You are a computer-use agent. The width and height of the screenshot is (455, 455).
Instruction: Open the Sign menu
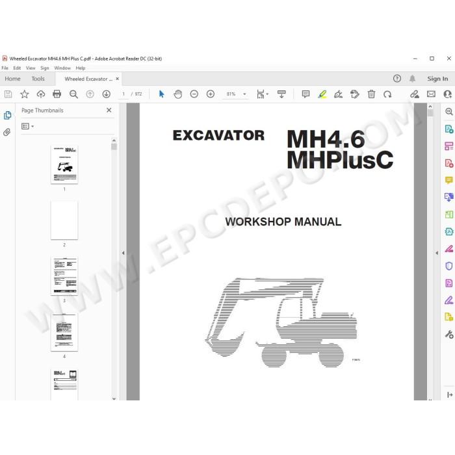tap(45, 68)
